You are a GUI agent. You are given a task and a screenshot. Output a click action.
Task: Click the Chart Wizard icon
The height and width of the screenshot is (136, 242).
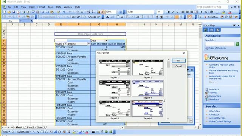(x=98, y=12)
